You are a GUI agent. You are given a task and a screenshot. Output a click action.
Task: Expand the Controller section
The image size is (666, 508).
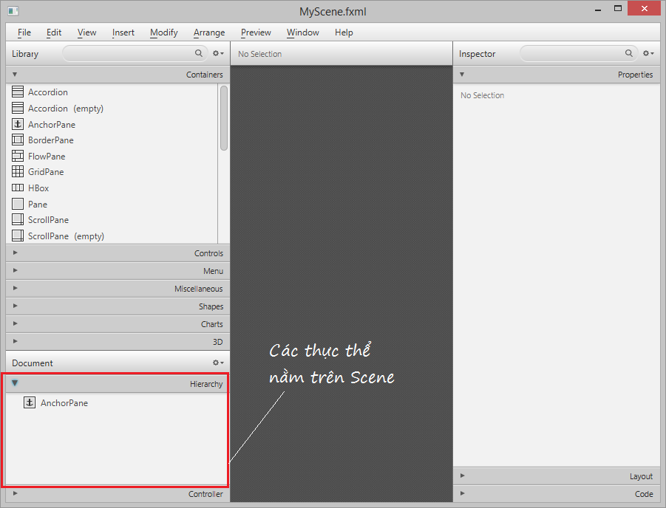(x=16, y=493)
